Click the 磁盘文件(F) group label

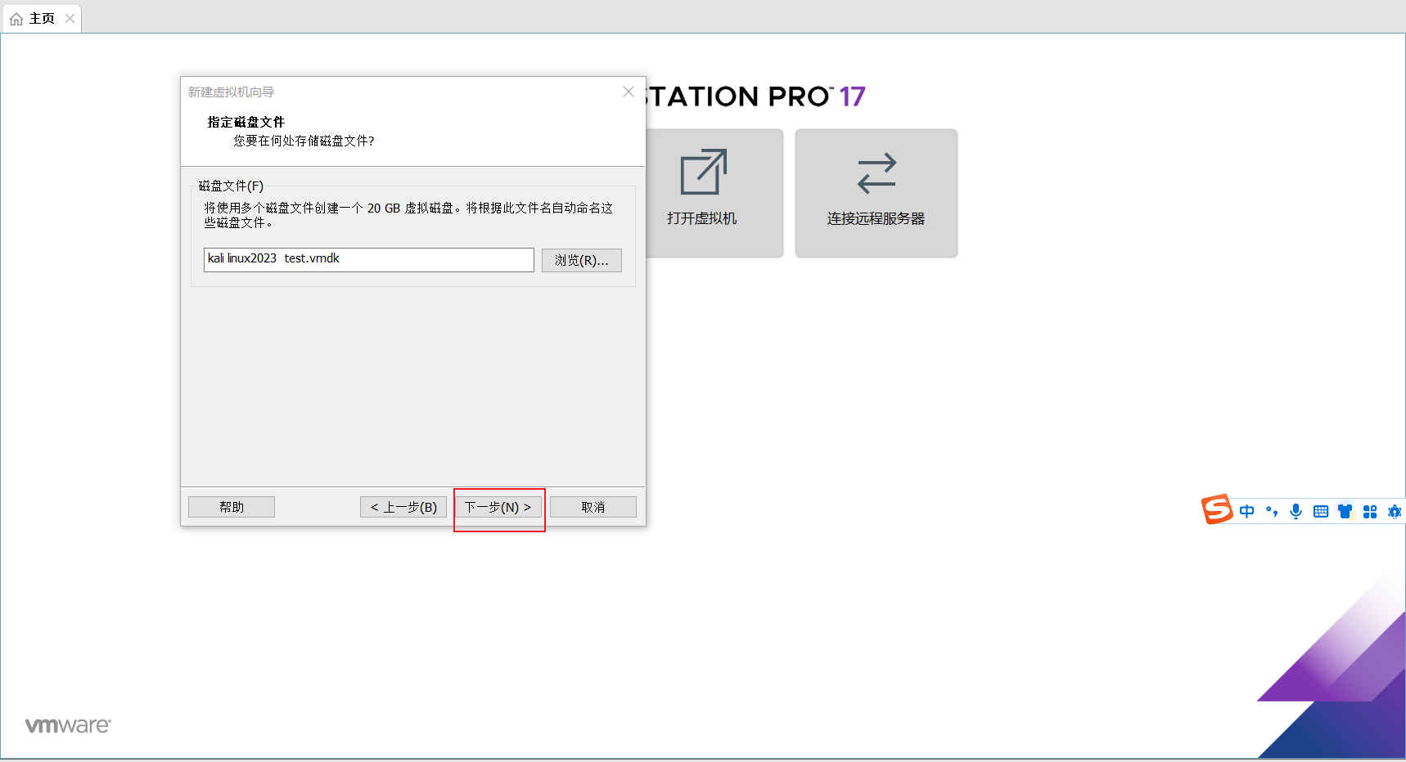point(232,186)
